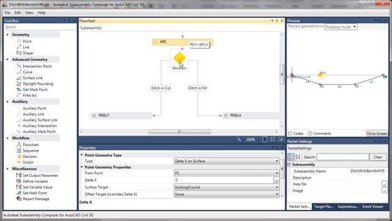Collapse the Auxiliary category
Image resolution: width=392 pixels, height=221 pixels.
click(x=7, y=101)
